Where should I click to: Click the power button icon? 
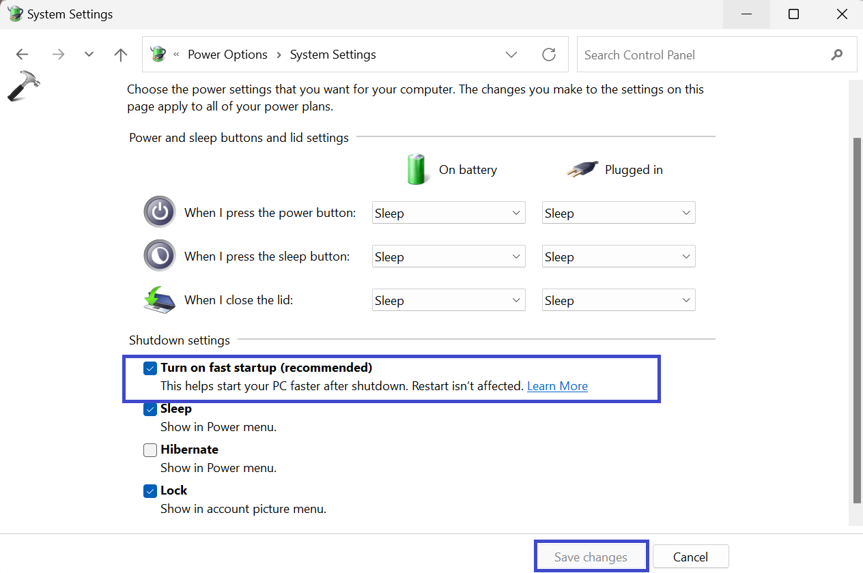tap(160, 212)
